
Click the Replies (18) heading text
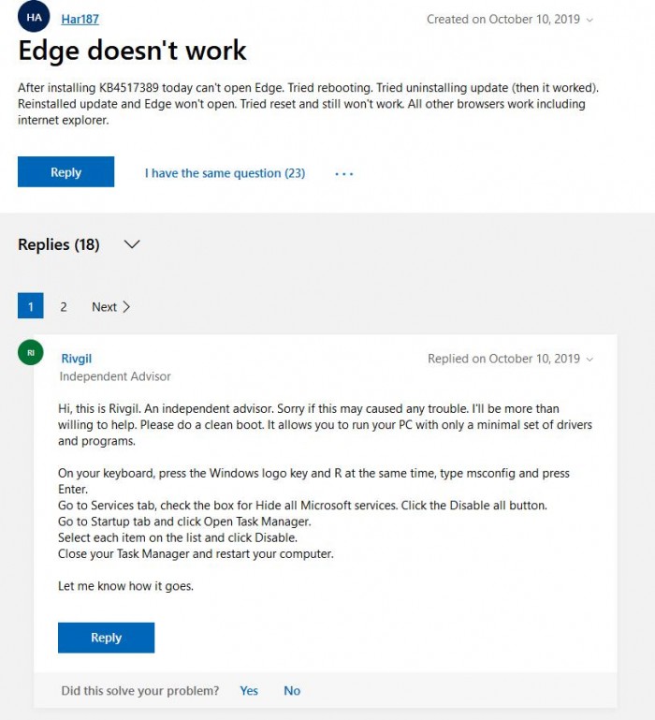[58, 244]
